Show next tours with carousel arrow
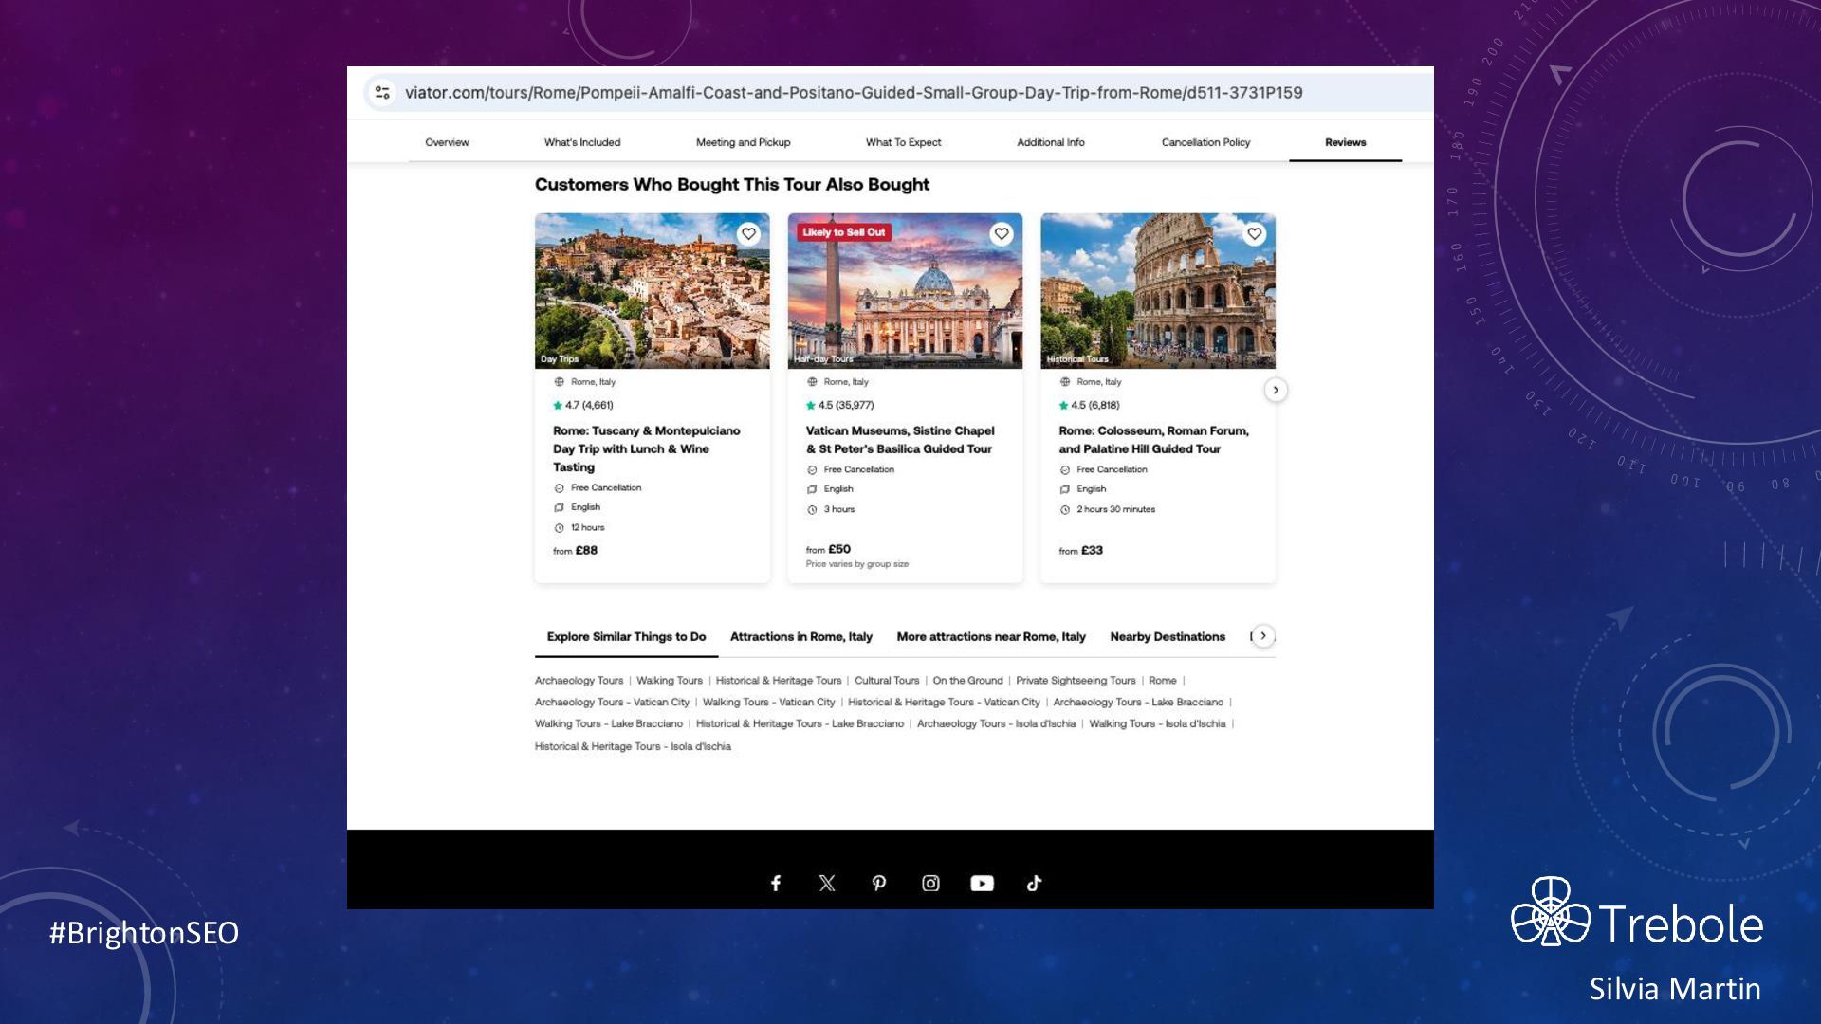The height and width of the screenshot is (1024, 1821). (1276, 390)
